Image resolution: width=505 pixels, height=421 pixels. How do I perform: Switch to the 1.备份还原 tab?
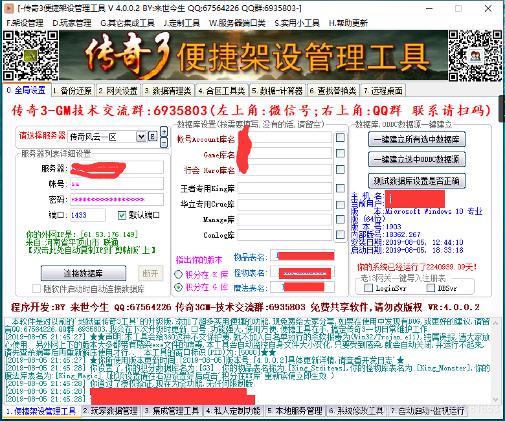pyautogui.click(x=73, y=91)
